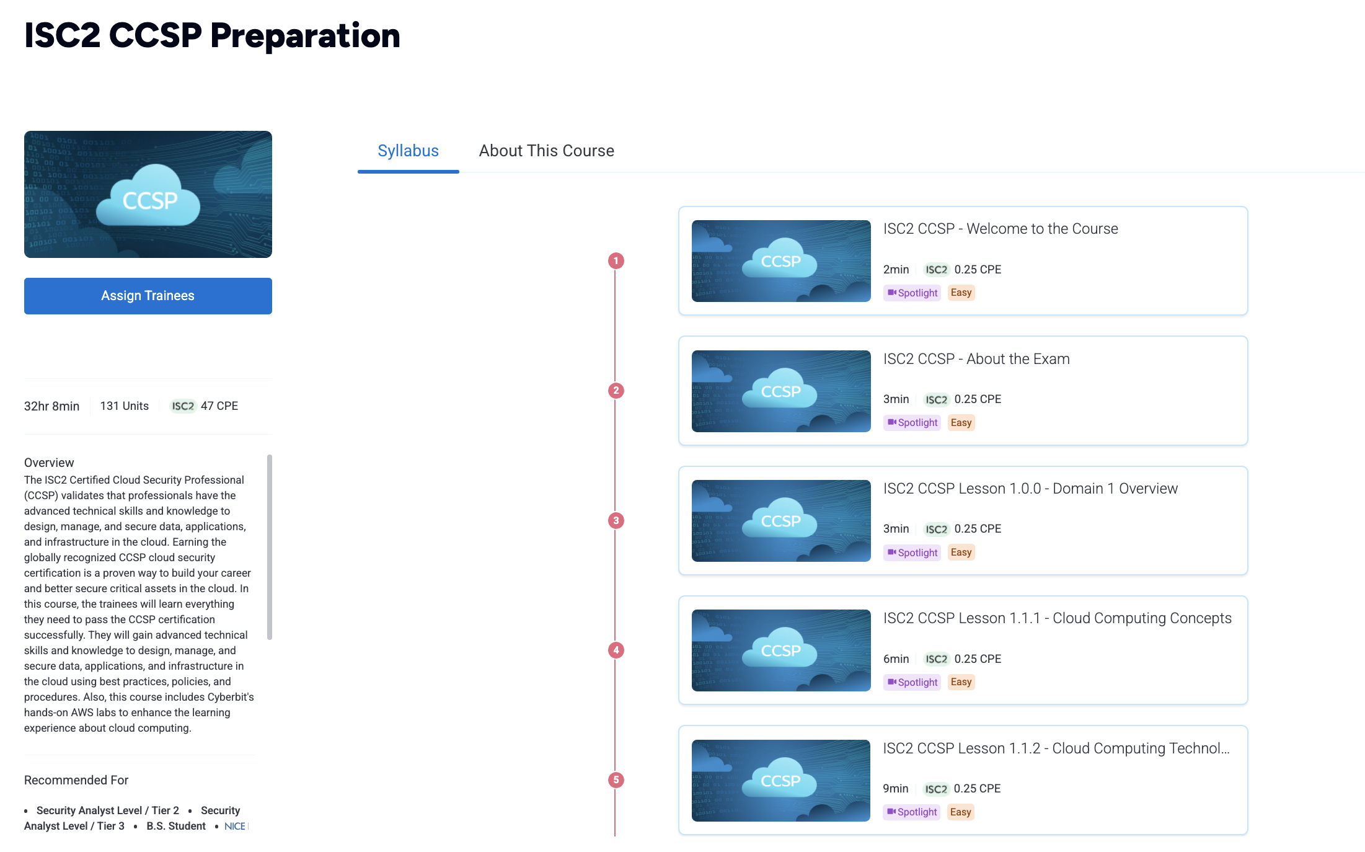The image size is (1365, 852).
Task: Click the ISC2 badge on About the Exam
Action: tap(936, 399)
